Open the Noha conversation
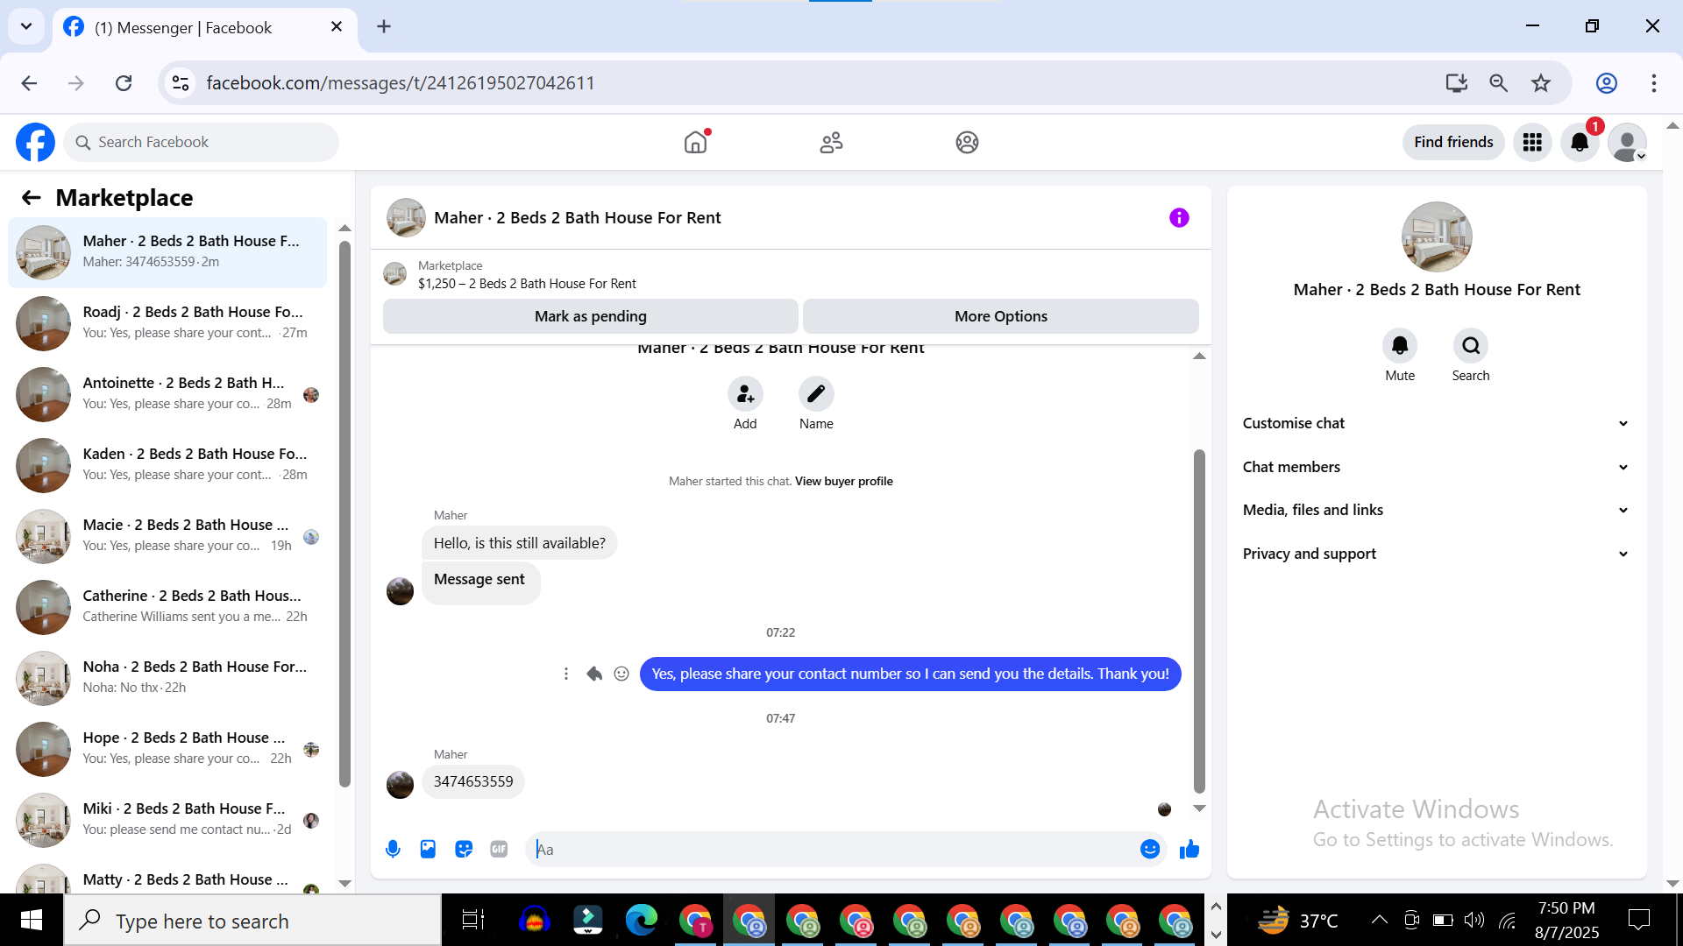Image resolution: width=1683 pixels, height=946 pixels. pos(167,677)
